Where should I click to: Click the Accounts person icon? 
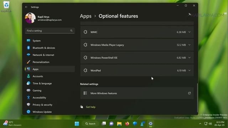pyautogui.click(x=28, y=76)
